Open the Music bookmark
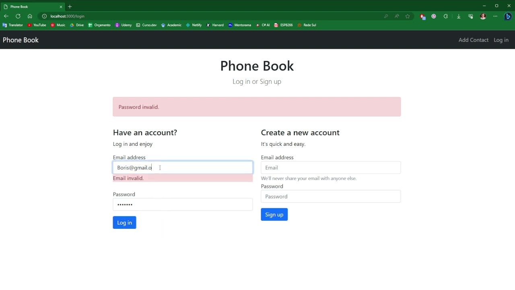 click(58, 25)
